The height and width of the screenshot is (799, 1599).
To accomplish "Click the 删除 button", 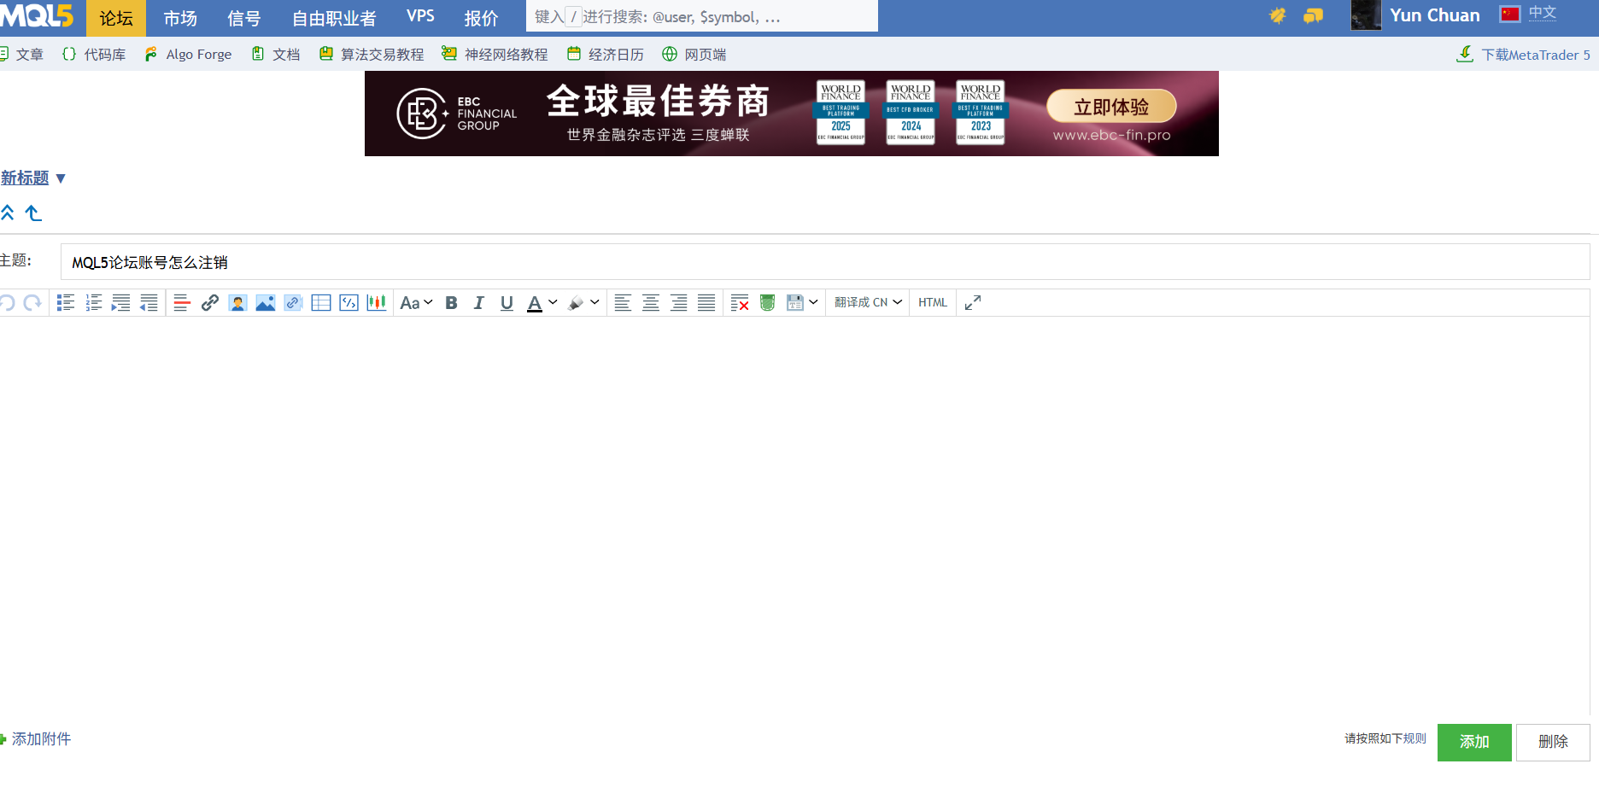I will click(x=1553, y=743).
